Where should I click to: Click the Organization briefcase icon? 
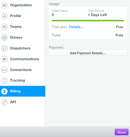pos(4,5)
